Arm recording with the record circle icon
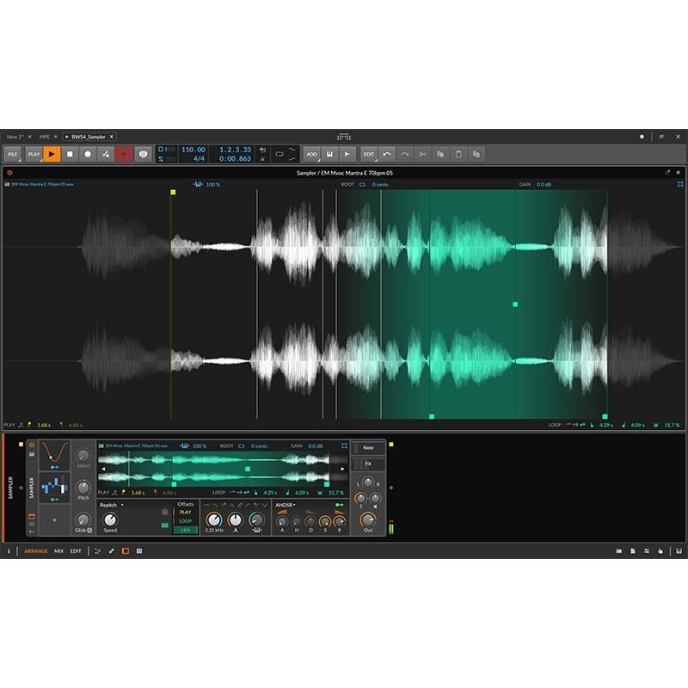Viewport: 688px width, 688px height. (x=88, y=154)
